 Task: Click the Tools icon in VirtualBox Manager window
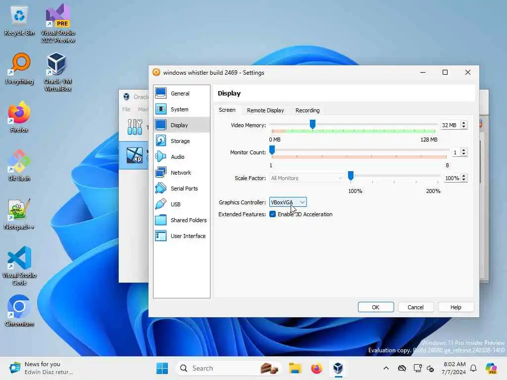[135, 127]
